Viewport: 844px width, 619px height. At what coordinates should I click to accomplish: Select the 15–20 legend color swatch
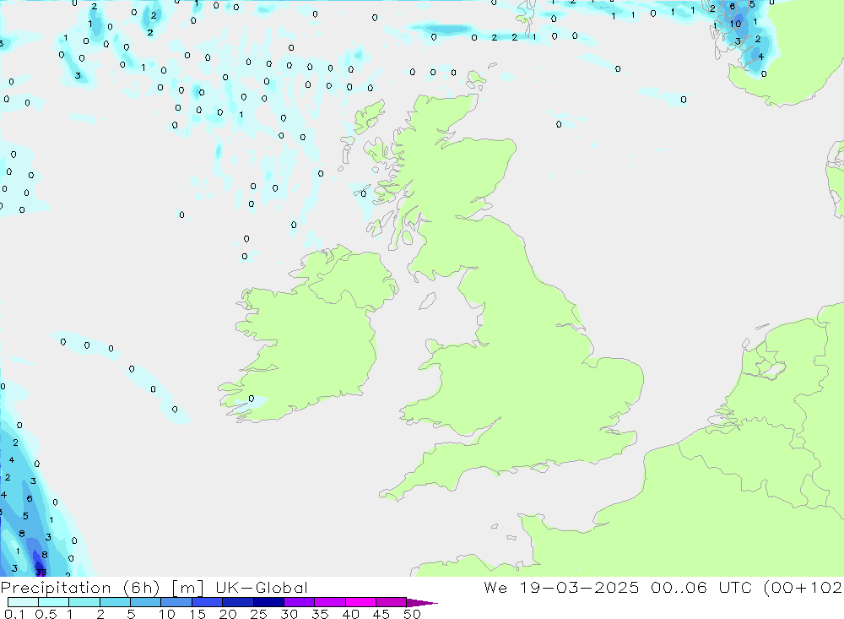208,602
